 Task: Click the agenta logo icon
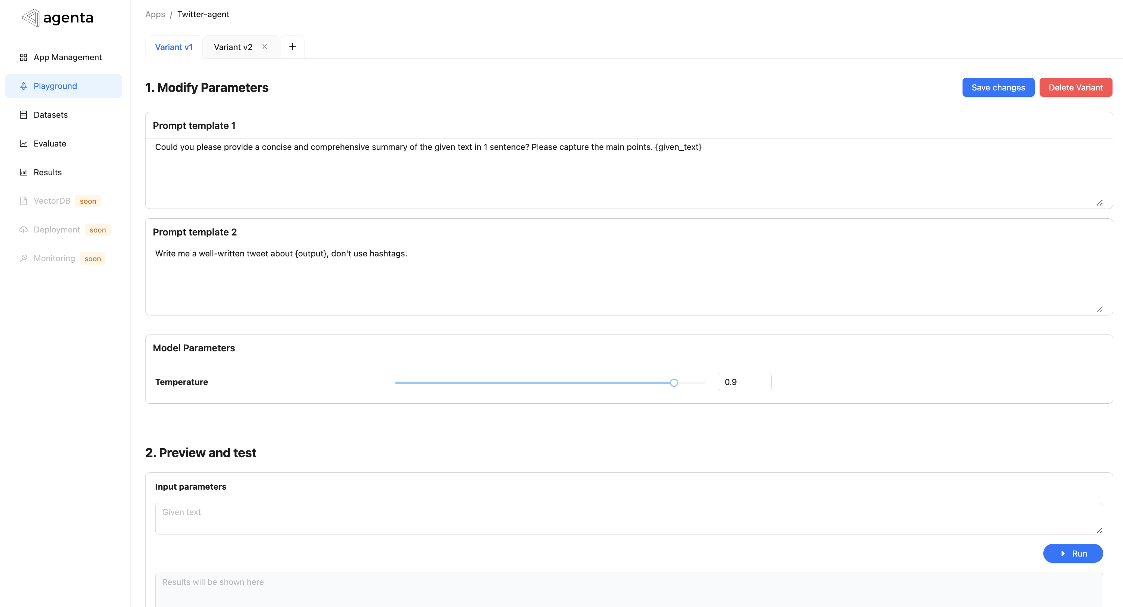[31, 18]
